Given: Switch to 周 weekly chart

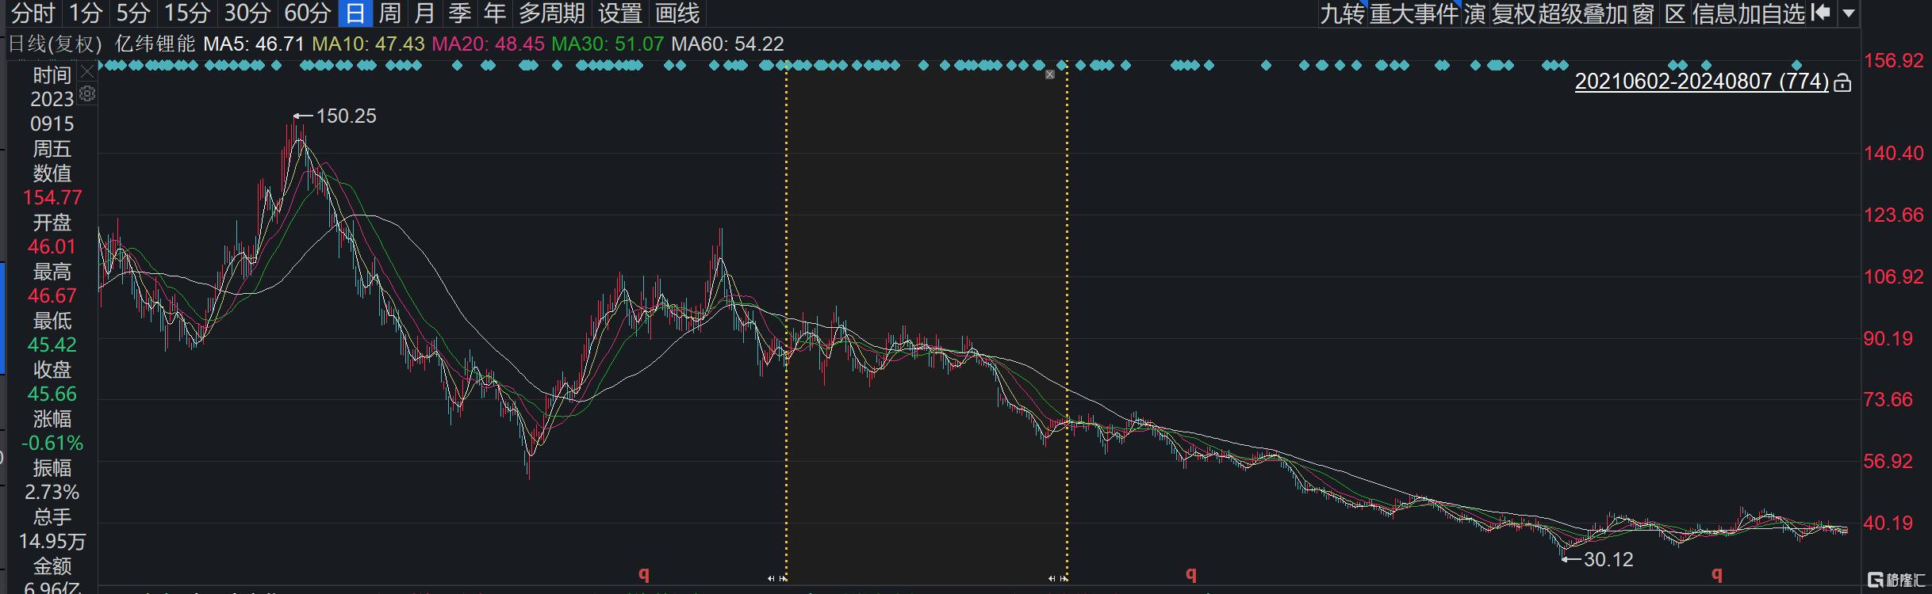Looking at the screenshot, I should tap(389, 13).
